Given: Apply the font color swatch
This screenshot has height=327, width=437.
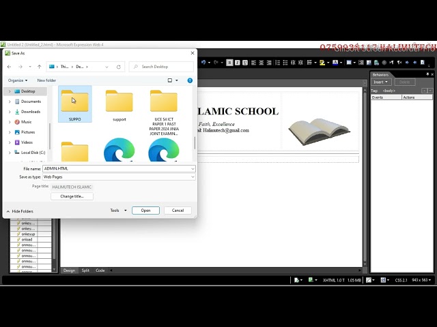Looking at the screenshot, I should coord(335,63).
